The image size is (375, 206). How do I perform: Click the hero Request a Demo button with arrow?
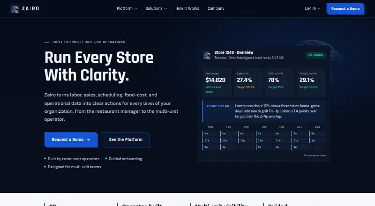point(71,140)
